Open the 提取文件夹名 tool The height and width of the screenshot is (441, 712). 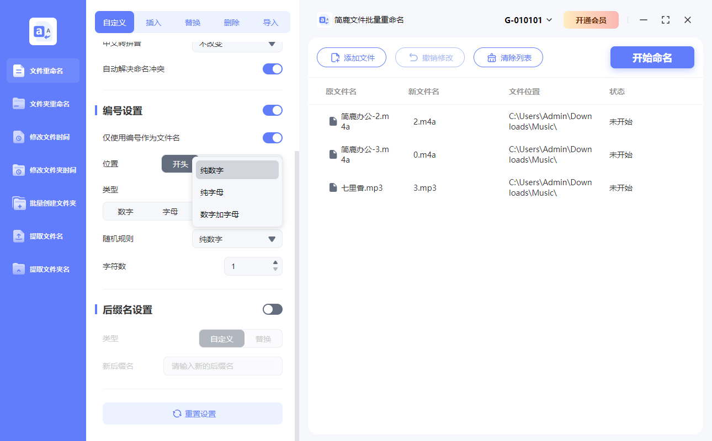point(42,269)
